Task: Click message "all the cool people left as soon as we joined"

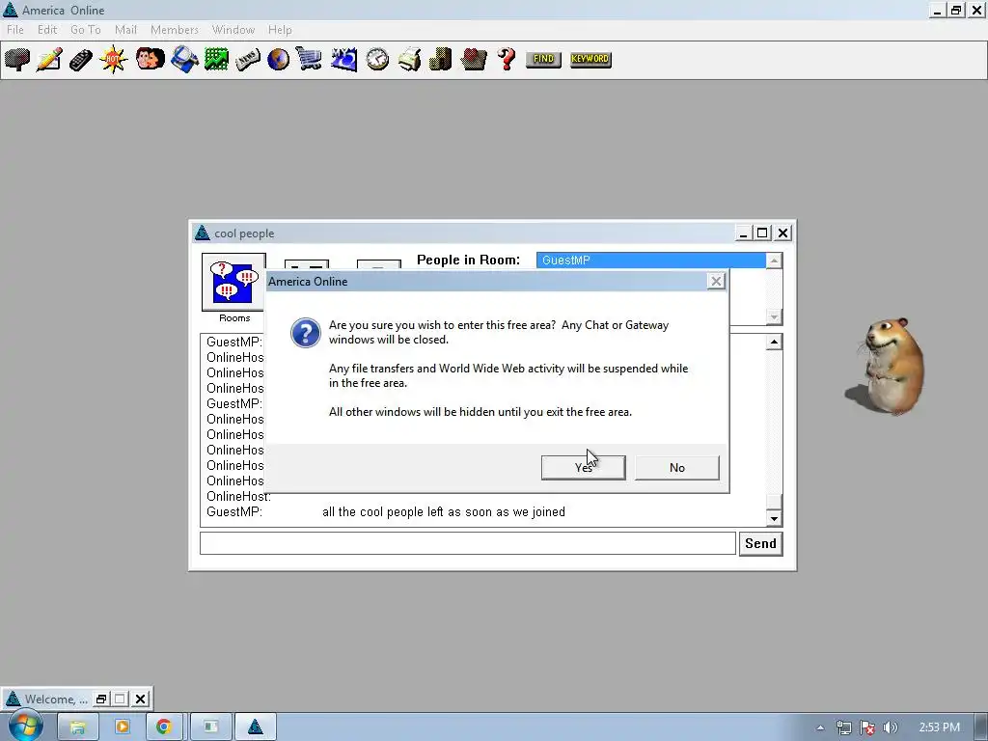Action: click(444, 511)
